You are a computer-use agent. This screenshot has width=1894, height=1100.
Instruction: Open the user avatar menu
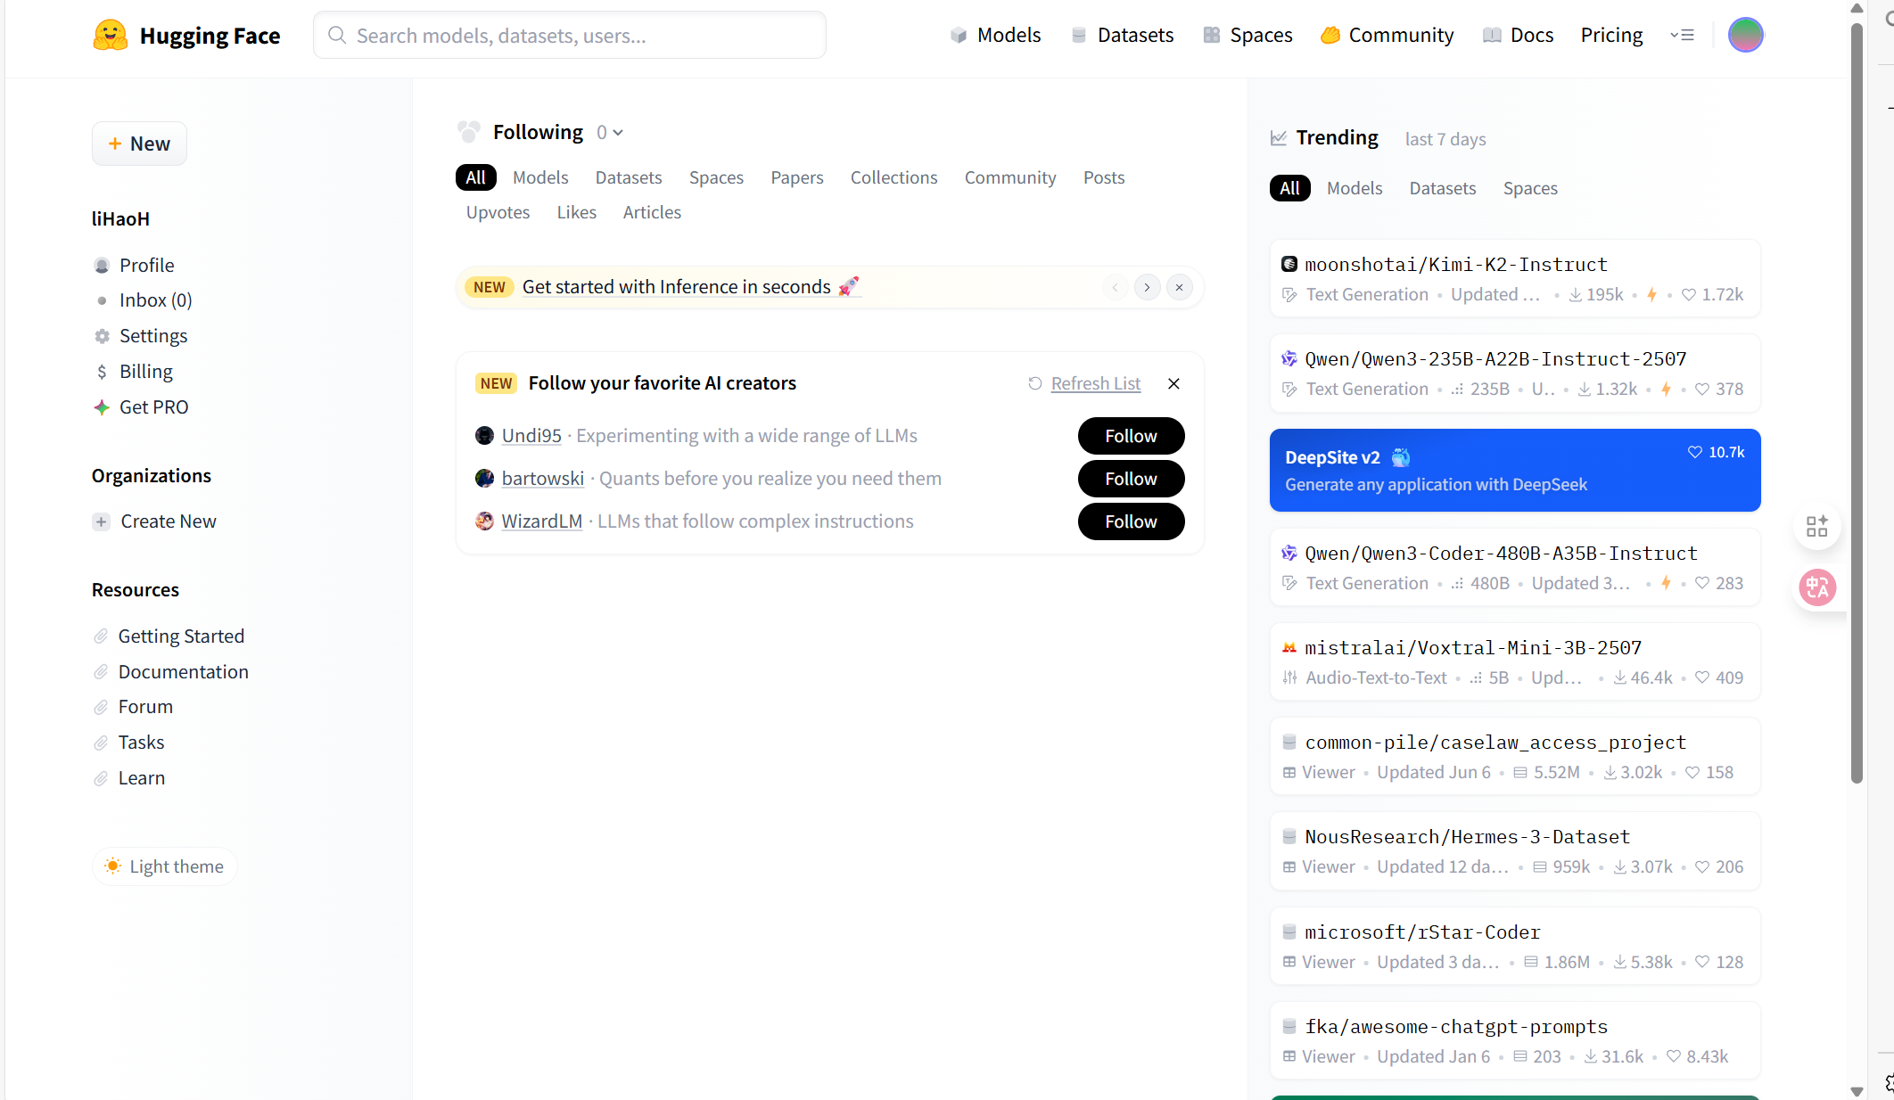tap(1745, 36)
